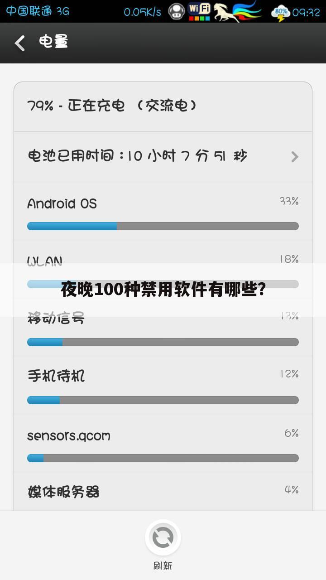Tap the 80% battery cloud icon
The width and height of the screenshot is (326, 580).
pos(281,13)
